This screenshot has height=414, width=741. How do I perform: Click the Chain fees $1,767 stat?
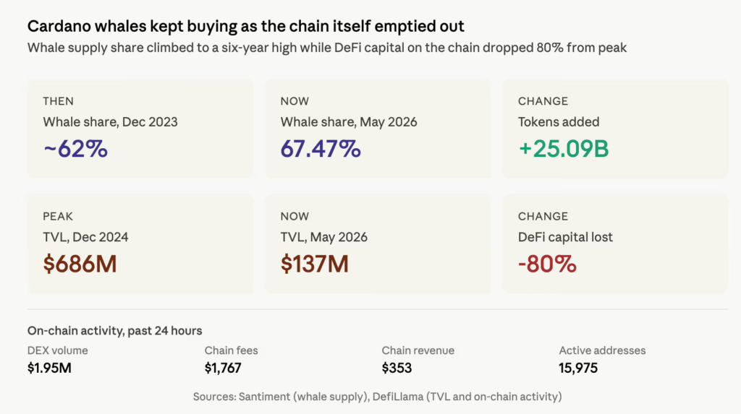tap(231, 360)
